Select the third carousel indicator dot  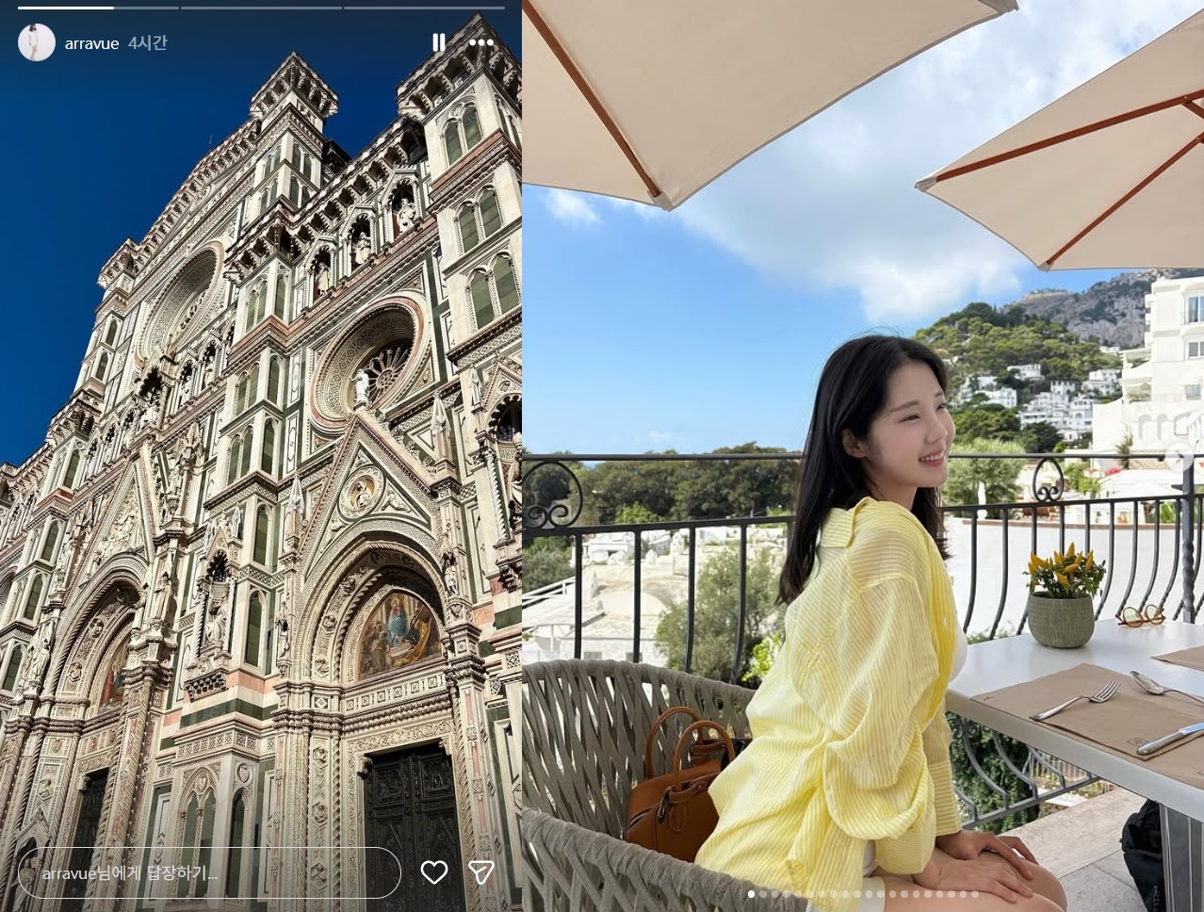click(776, 894)
